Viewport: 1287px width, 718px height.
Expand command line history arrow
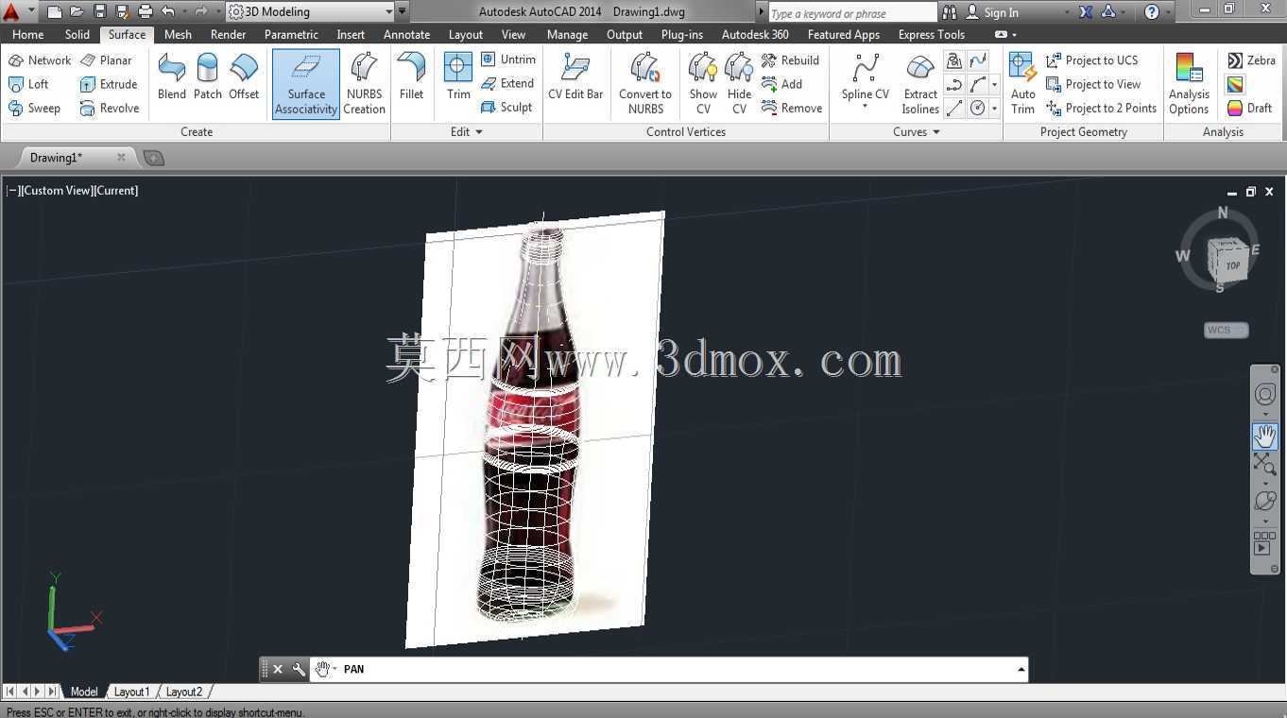pos(1021,669)
